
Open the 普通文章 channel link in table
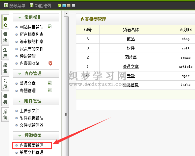pos(131,66)
